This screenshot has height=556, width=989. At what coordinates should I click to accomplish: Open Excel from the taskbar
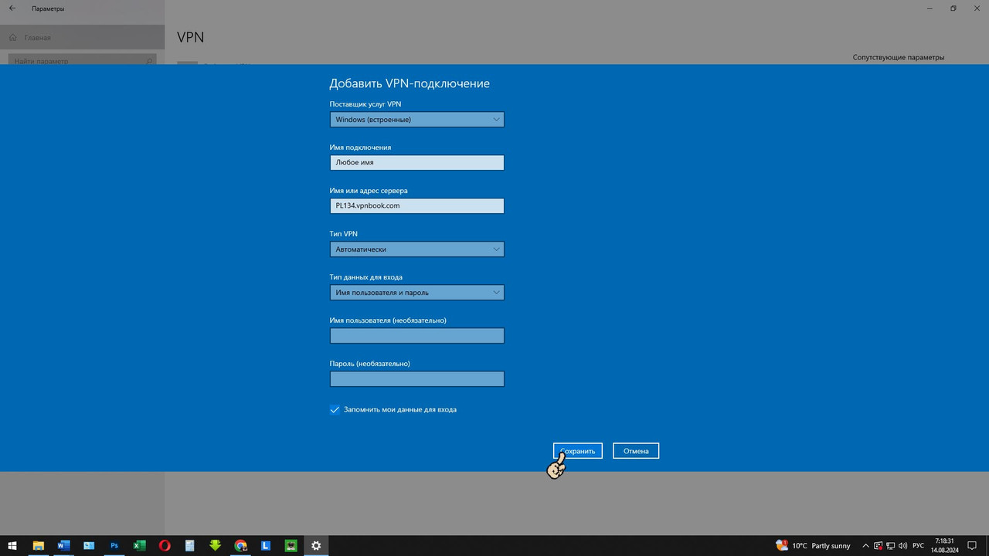coord(139,545)
